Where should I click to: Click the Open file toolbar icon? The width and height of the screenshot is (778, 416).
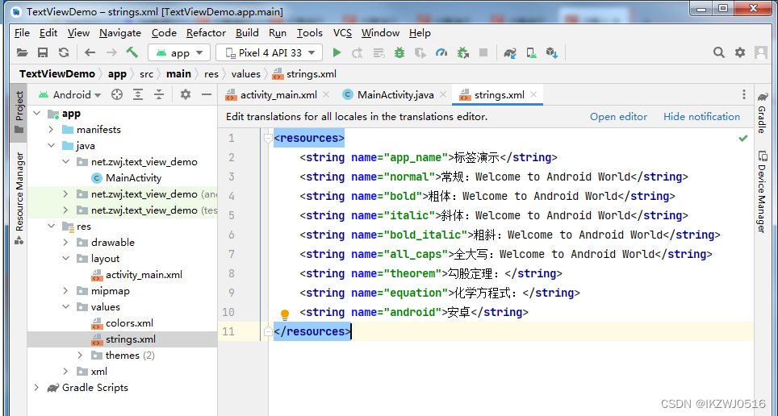pyautogui.click(x=22, y=52)
